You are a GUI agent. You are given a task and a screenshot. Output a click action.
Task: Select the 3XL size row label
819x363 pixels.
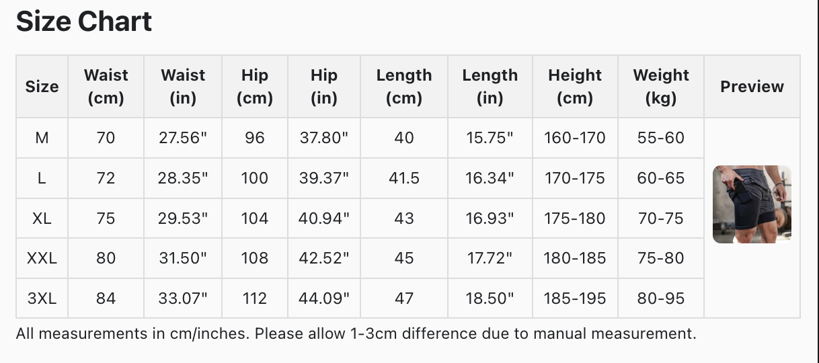(x=42, y=298)
